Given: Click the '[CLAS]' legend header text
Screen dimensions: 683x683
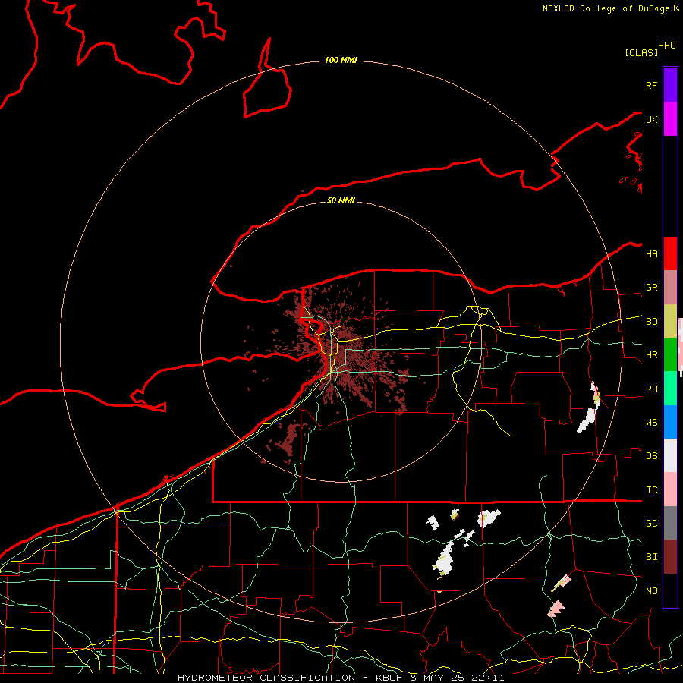Looking at the screenshot, I should [x=641, y=52].
